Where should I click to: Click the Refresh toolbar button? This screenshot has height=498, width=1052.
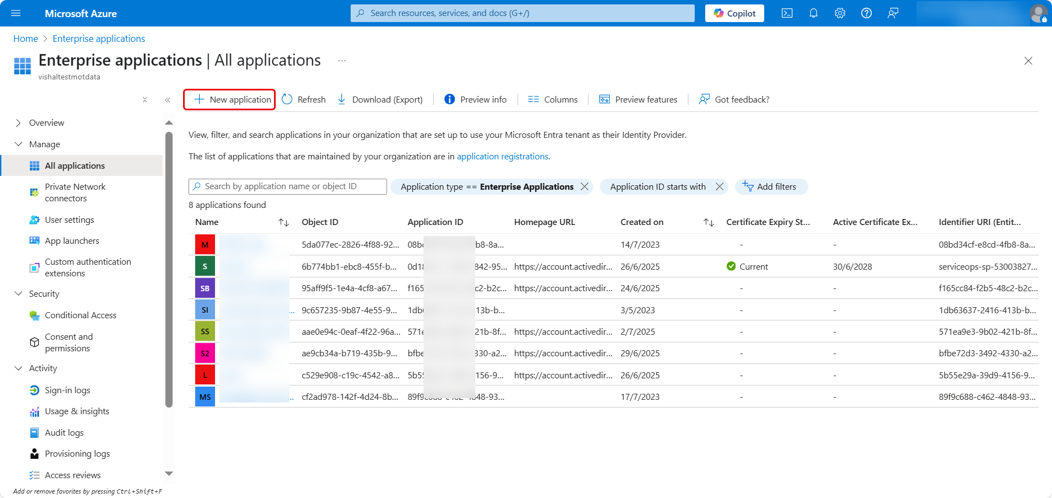304,99
